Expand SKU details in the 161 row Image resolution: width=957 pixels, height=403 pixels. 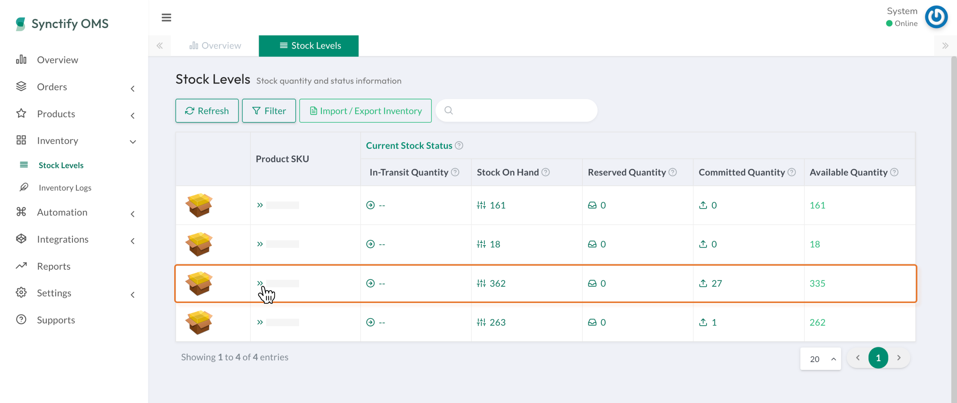coord(260,205)
